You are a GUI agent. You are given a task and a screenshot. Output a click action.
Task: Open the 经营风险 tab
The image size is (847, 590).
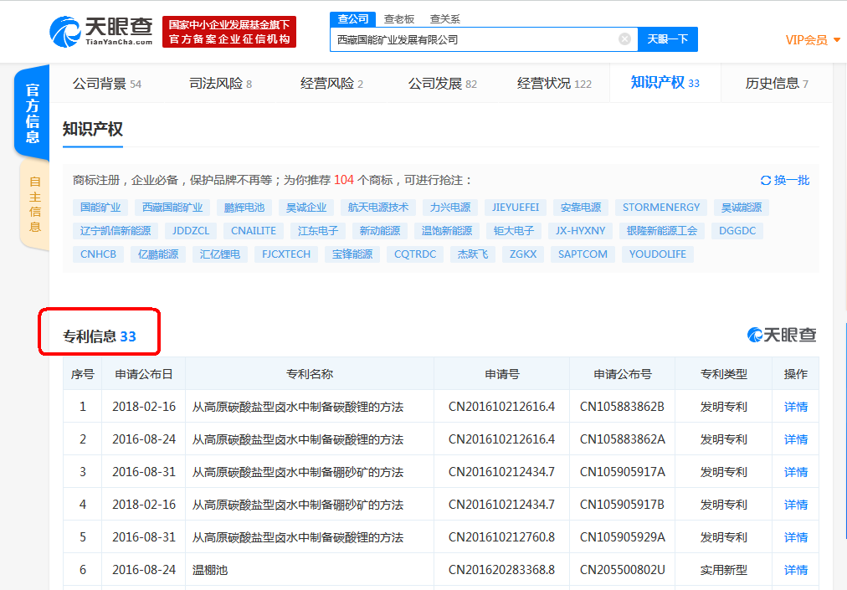(x=331, y=84)
